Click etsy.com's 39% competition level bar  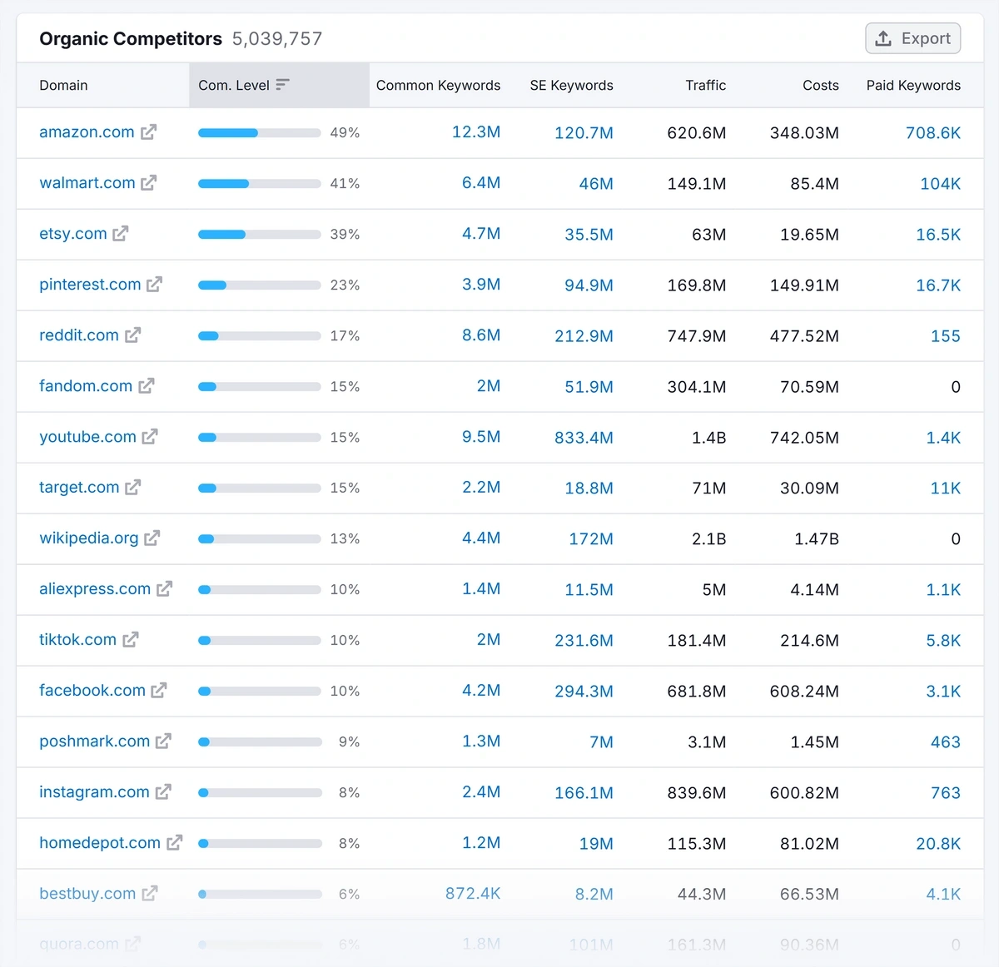(x=260, y=235)
